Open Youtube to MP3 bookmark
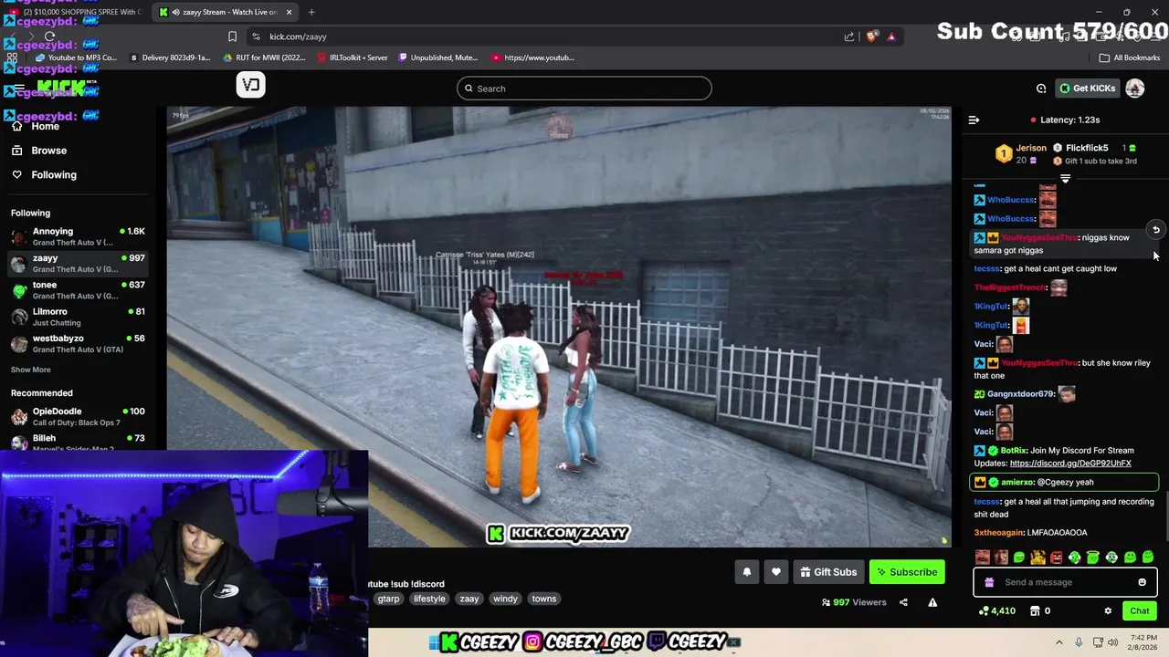The width and height of the screenshot is (1169, 657). (x=78, y=57)
